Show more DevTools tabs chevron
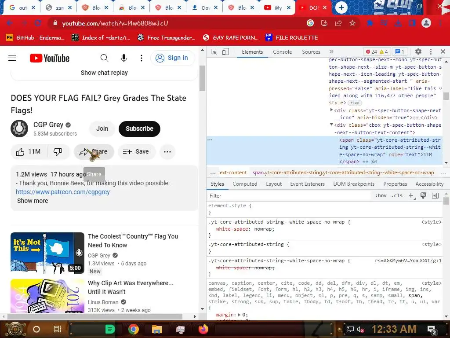Viewport: 450px width, 338px height. click(x=331, y=52)
